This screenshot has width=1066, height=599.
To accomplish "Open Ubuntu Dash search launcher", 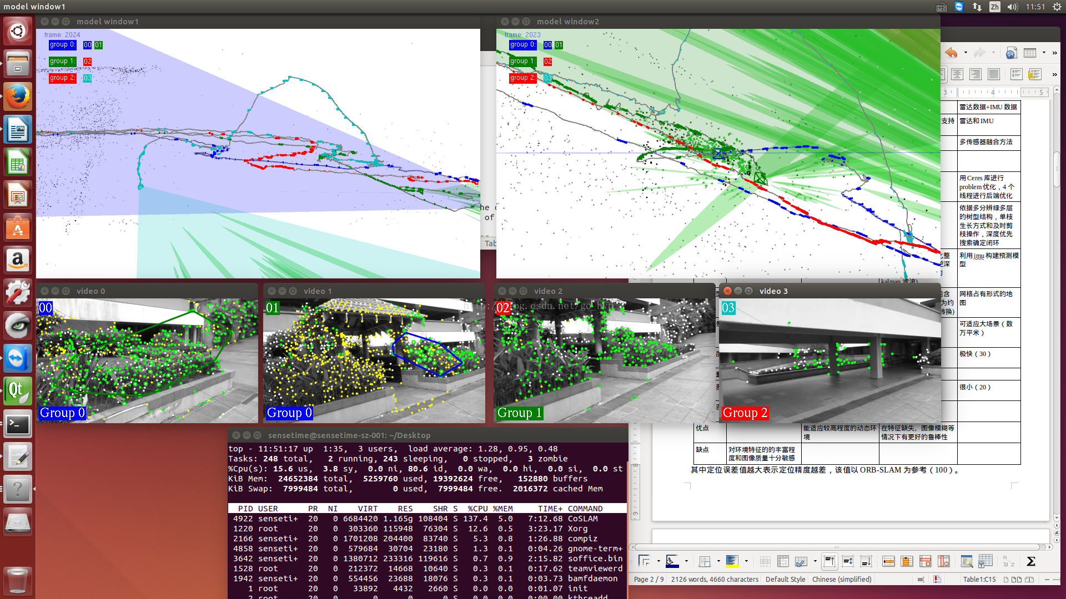I will click(x=18, y=31).
